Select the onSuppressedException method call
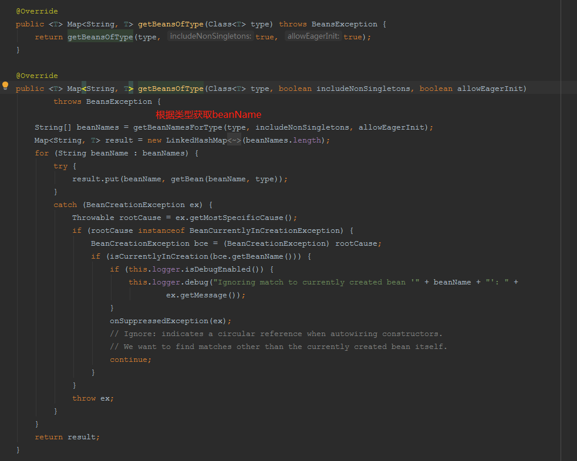Viewport: 577px width, 461px height. [x=157, y=320]
